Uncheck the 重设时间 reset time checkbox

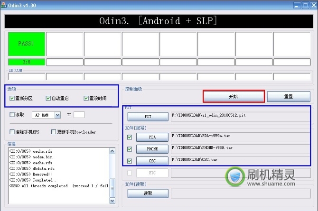coord(86,99)
